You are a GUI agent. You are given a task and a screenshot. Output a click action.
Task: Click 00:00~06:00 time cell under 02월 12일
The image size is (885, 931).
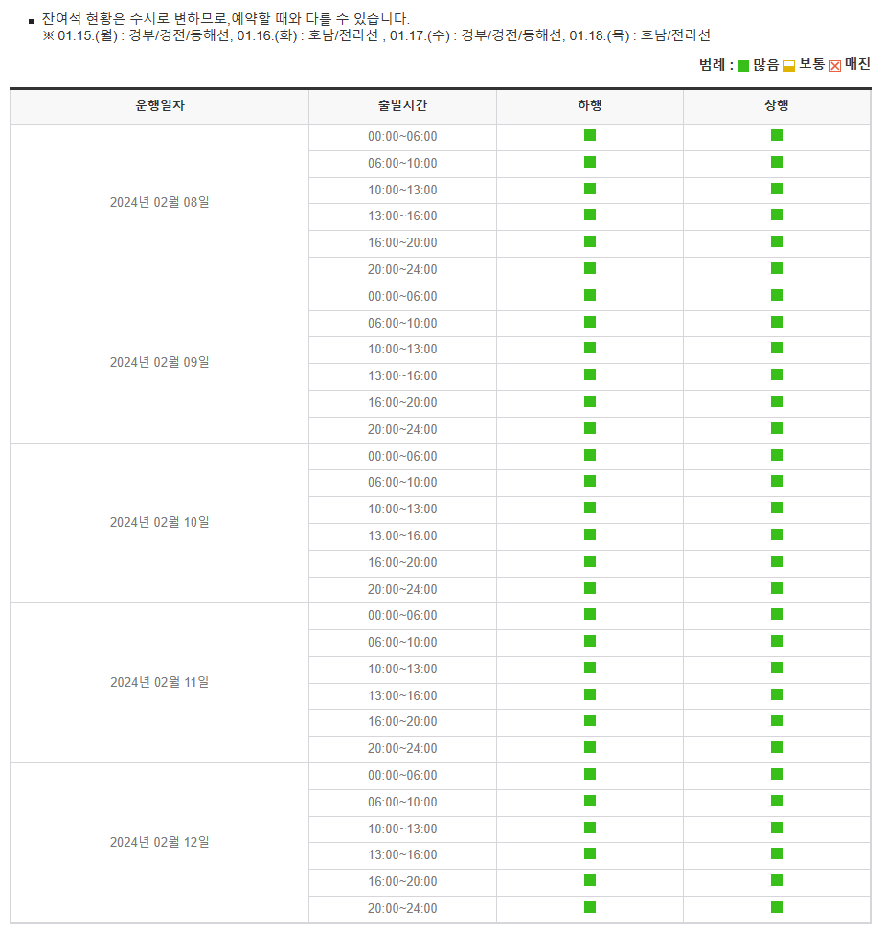pyautogui.click(x=402, y=775)
